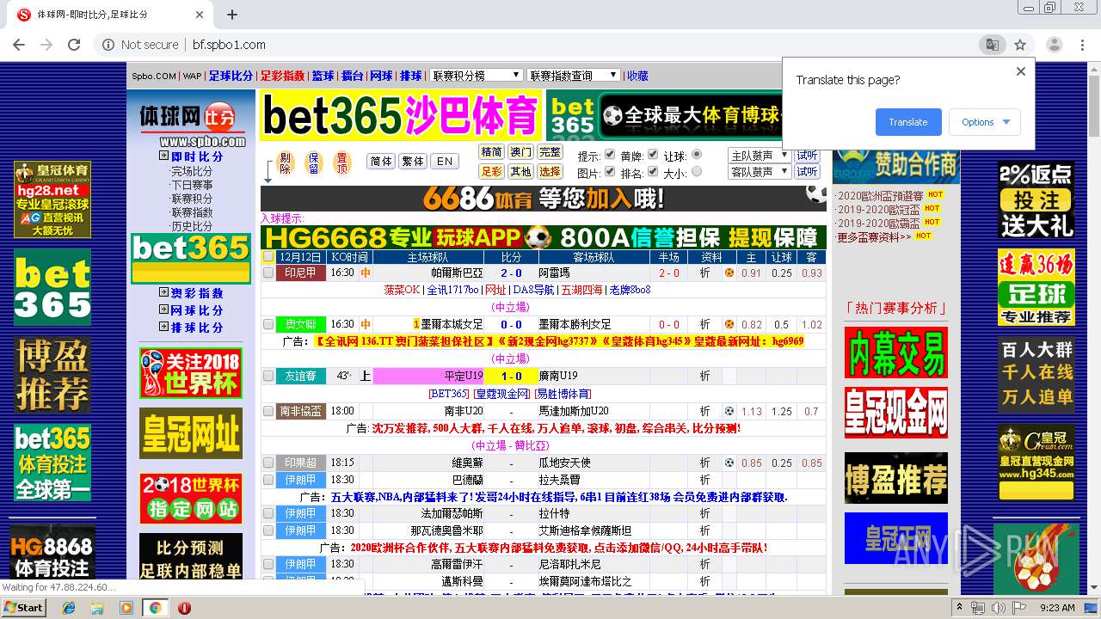Tick the checkbox for the 印尼甲 match row
The height and width of the screenshot is (619, 1101).
[268, 273]
